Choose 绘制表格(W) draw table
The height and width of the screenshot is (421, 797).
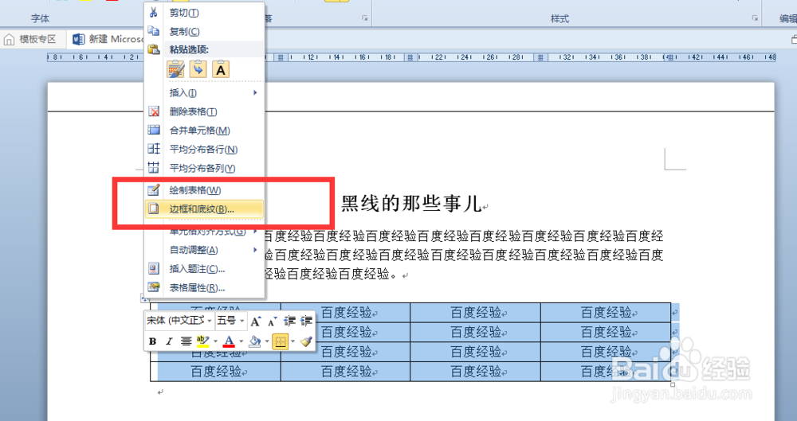(x=204, y=190)
